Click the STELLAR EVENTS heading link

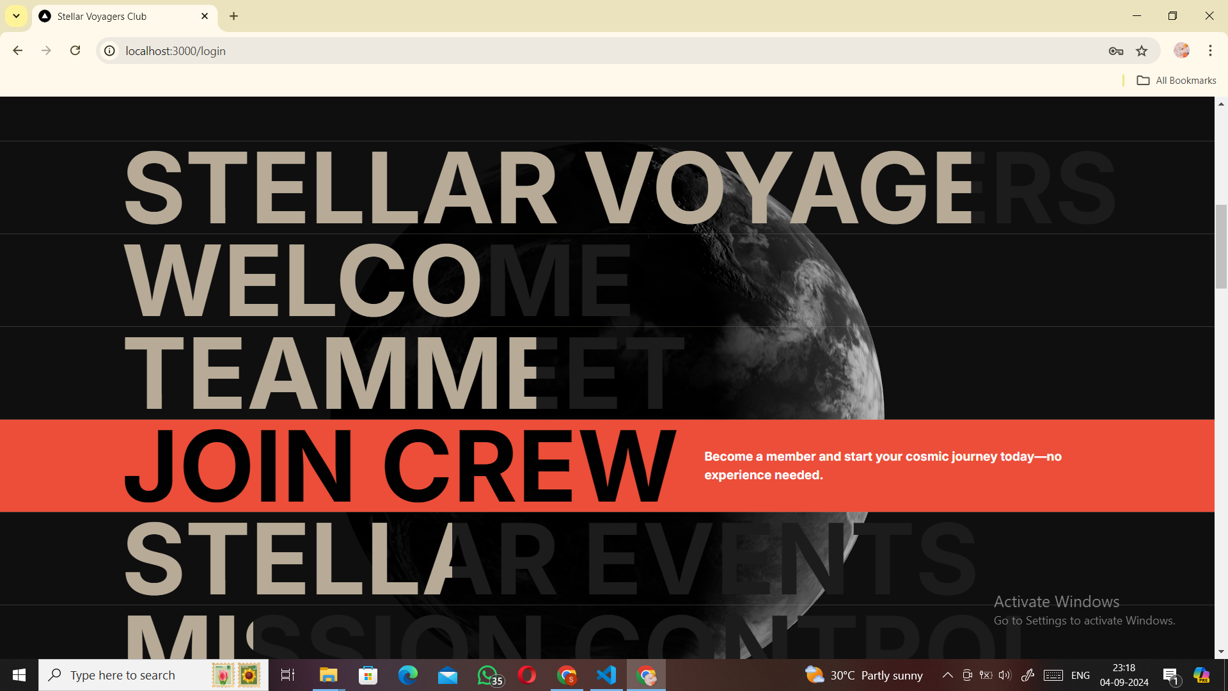click(550, 558)
